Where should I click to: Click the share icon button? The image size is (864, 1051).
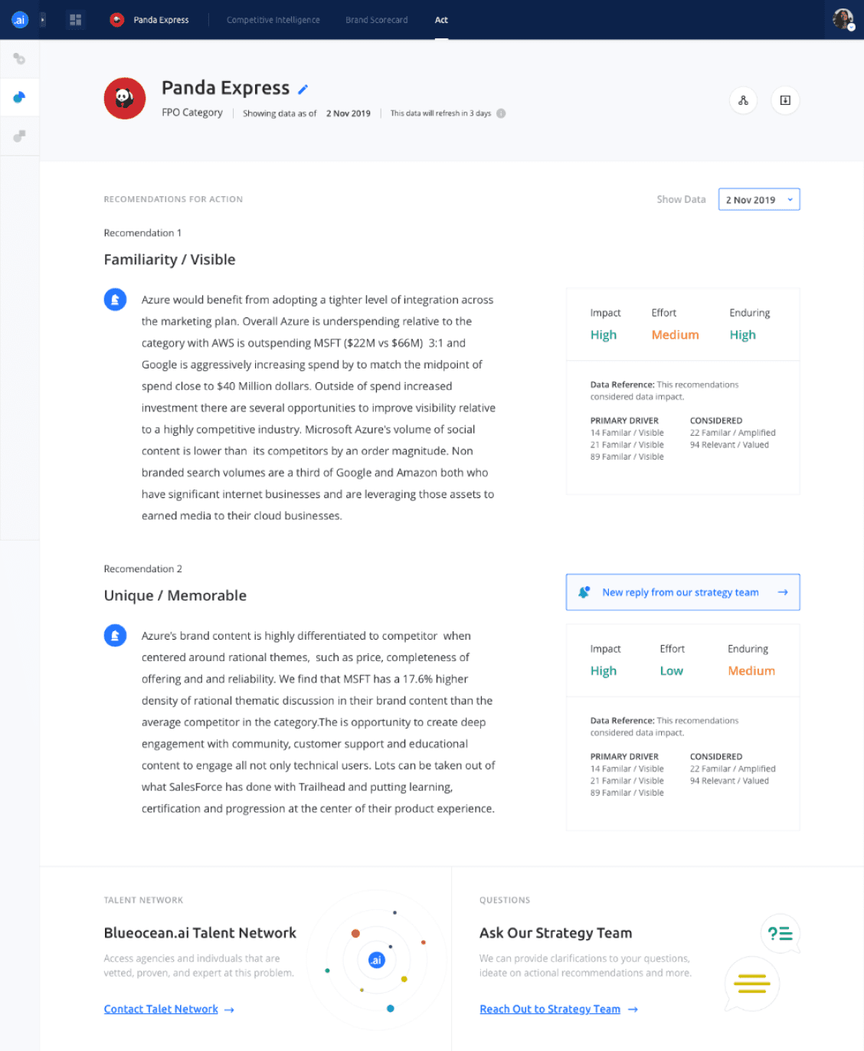(x=743, y=100)
